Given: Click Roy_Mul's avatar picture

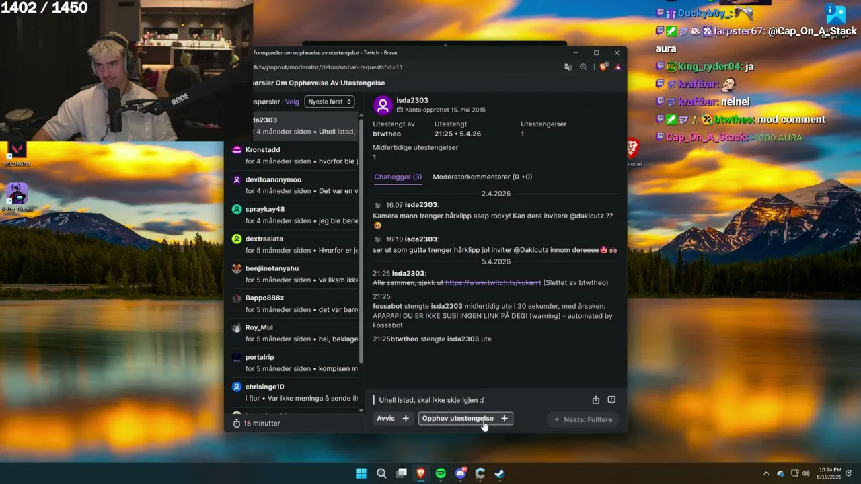Looking at the screenshot, I should pos(237,327).
